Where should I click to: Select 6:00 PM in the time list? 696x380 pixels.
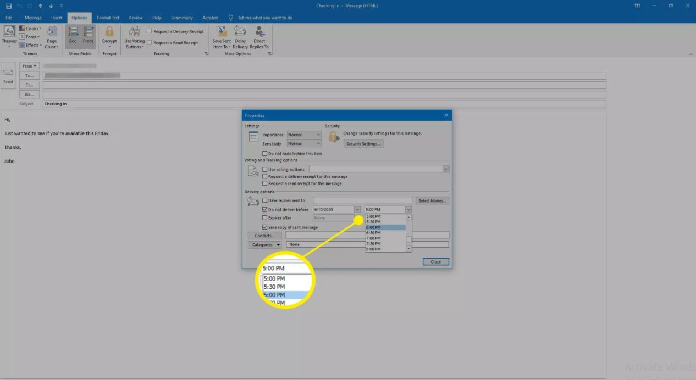385,227
